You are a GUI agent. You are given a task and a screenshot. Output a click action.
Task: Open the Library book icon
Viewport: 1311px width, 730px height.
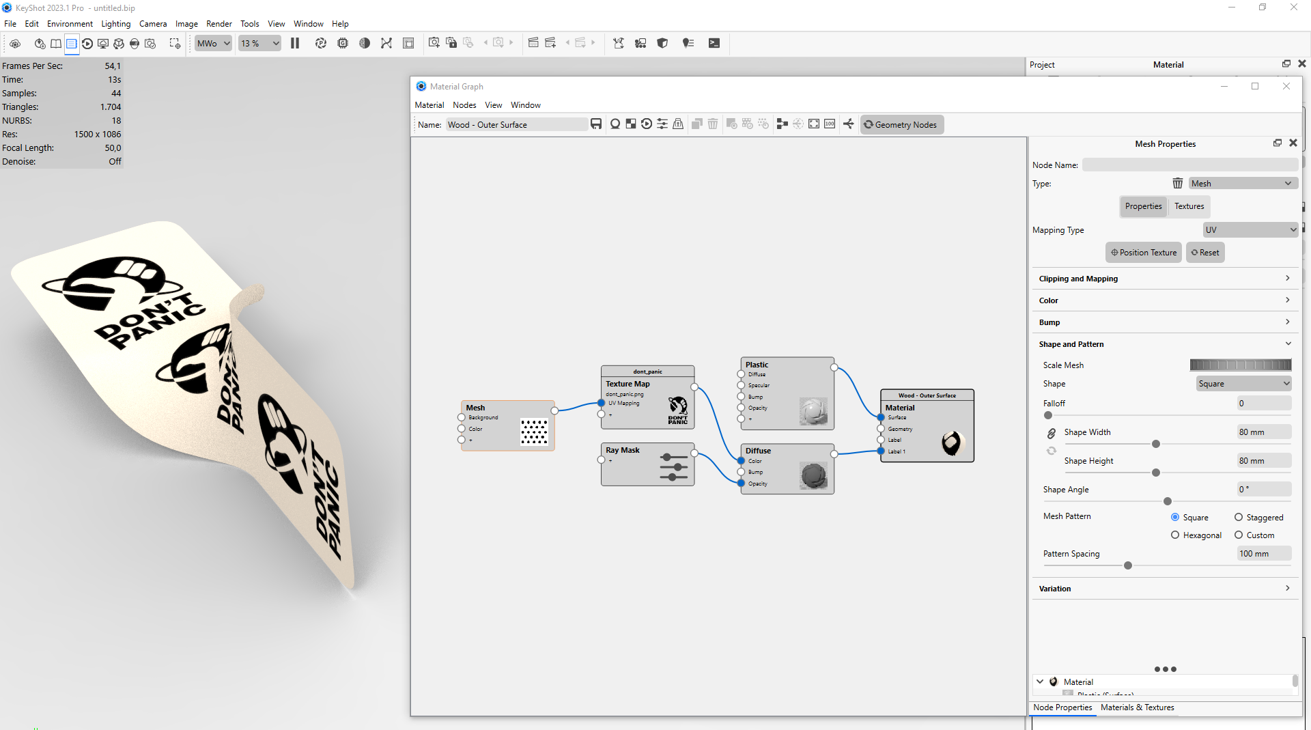click(x=56, y=43)
